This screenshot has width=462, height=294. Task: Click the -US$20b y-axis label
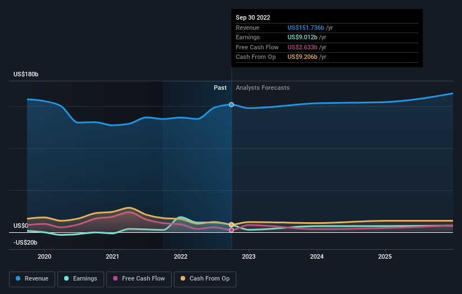click(25, 242)
